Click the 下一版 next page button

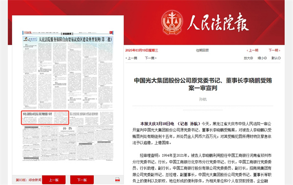(x=82, y=180)
